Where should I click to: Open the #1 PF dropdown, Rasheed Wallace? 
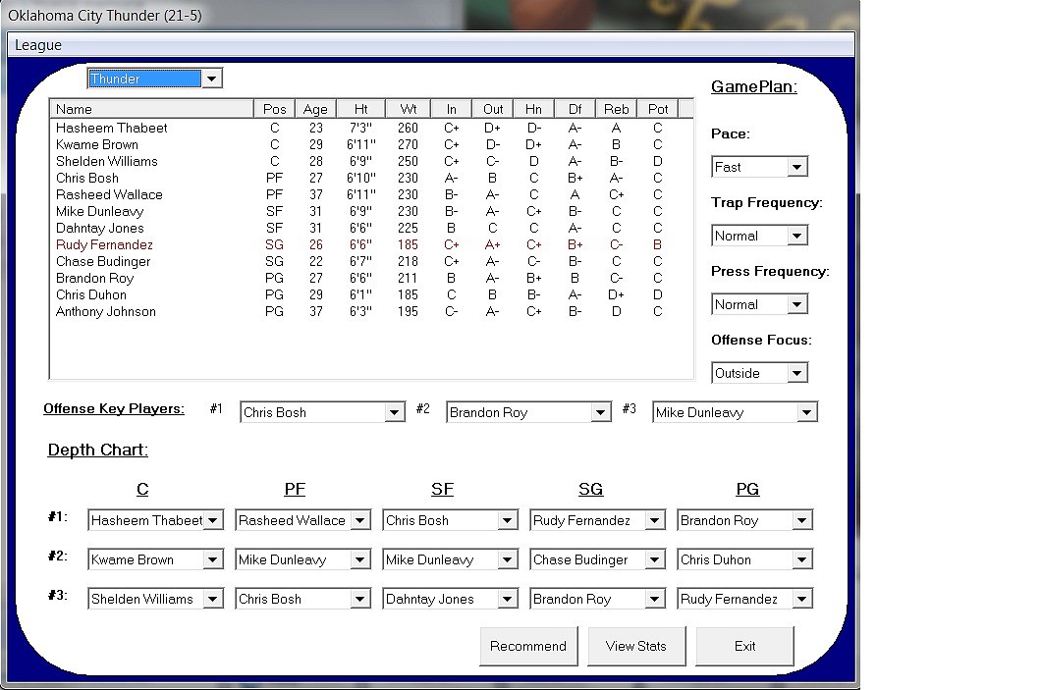click(302, 520)
